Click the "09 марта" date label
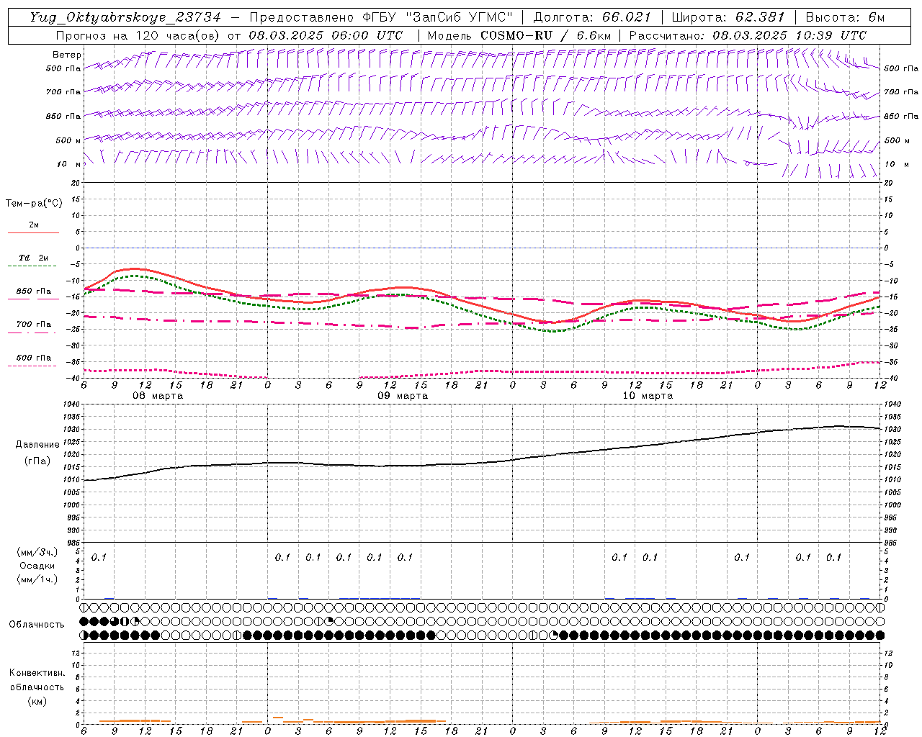This screenshot has height=737, width=922. point(403,395)
